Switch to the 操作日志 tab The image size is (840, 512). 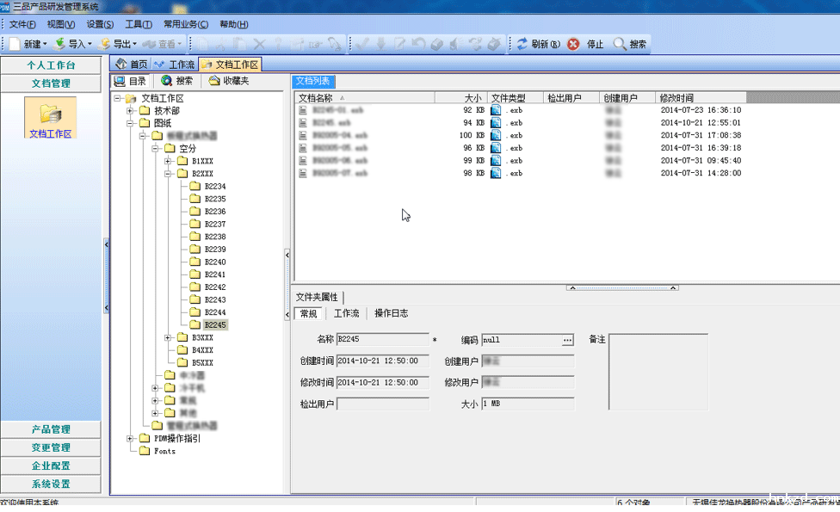391,314
